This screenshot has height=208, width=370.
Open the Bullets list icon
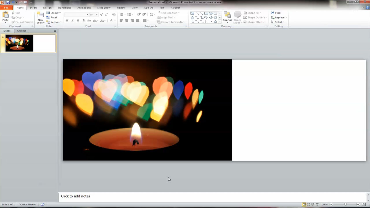click(x=122, y=14)
